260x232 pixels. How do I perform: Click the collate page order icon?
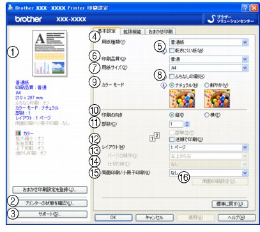coord(155,137)
